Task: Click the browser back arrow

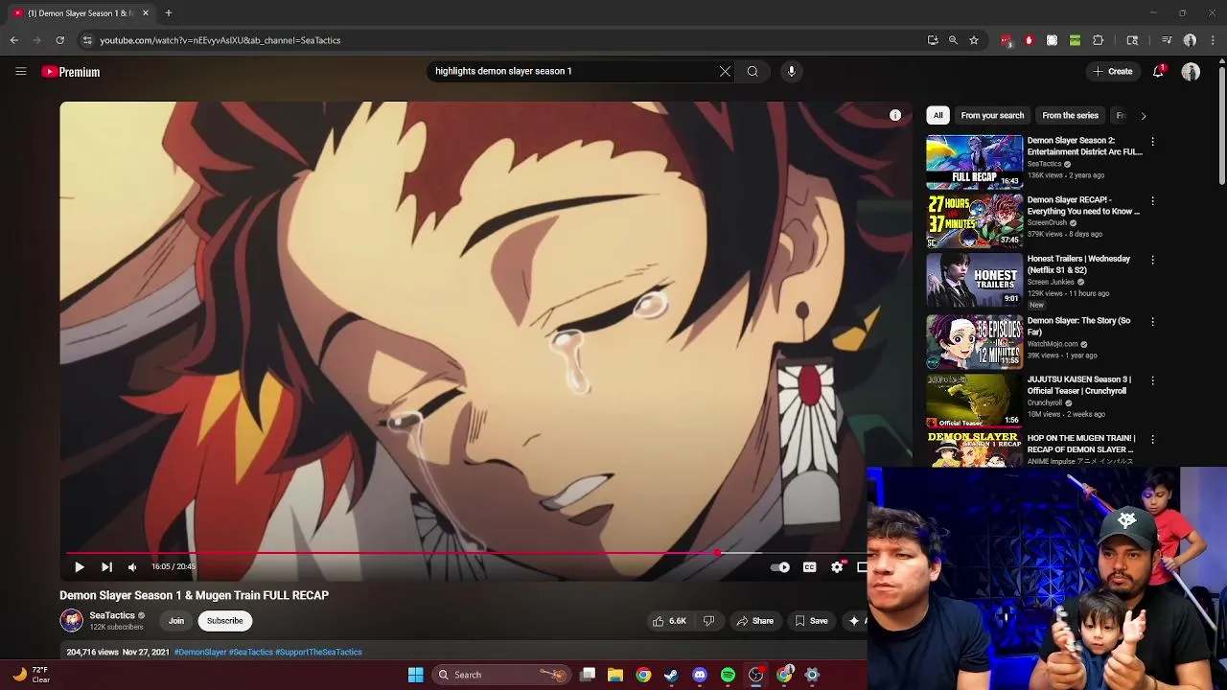Action: point(13,40)
